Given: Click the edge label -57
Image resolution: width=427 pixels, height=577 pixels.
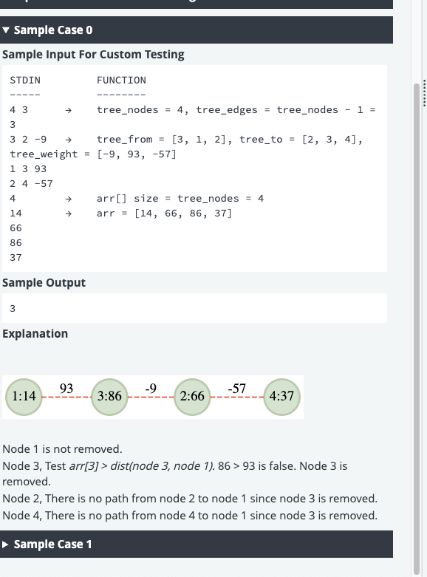Looking at the screenshot, I should 236,388.
